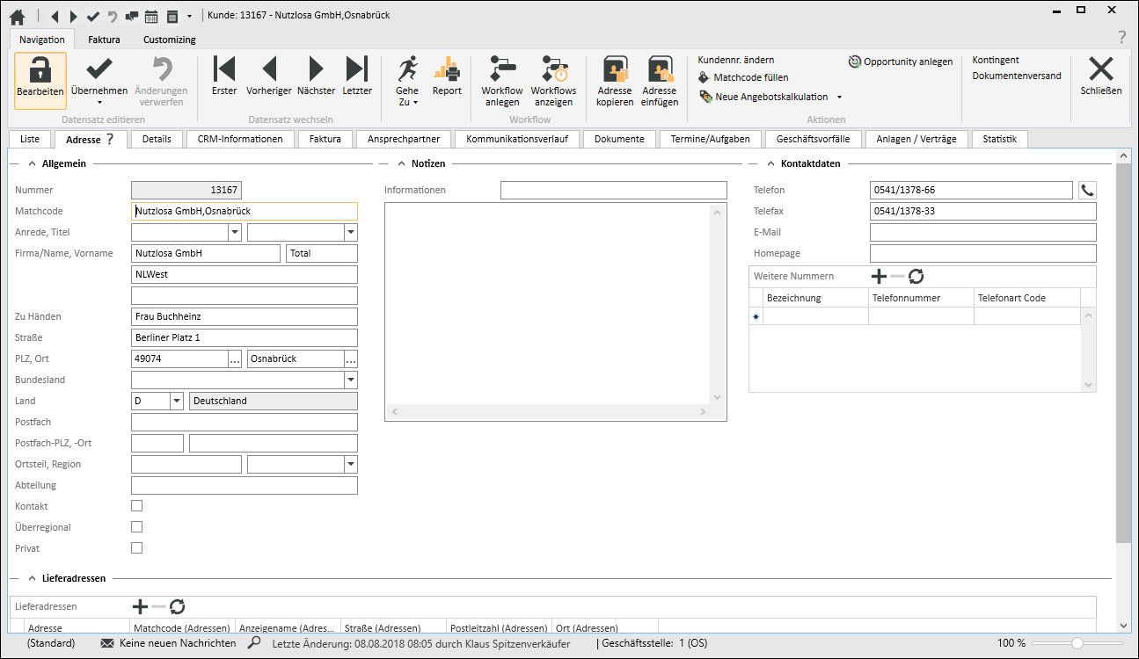Tick the Überregional checkbox
Viewport: 1139px width, 659px height.
click(136, 527)
